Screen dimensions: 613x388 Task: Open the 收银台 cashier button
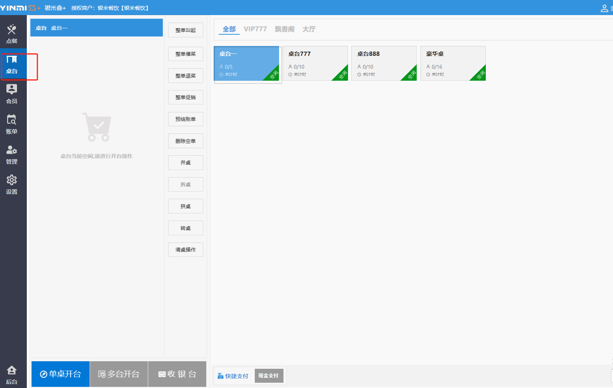tap(177, 374)
